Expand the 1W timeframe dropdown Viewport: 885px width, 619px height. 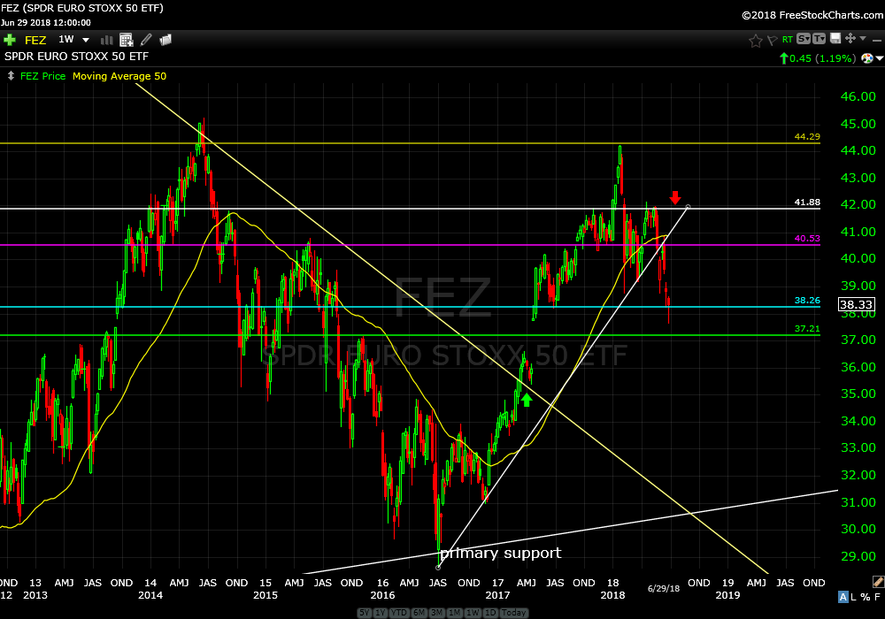coord(85,40)
